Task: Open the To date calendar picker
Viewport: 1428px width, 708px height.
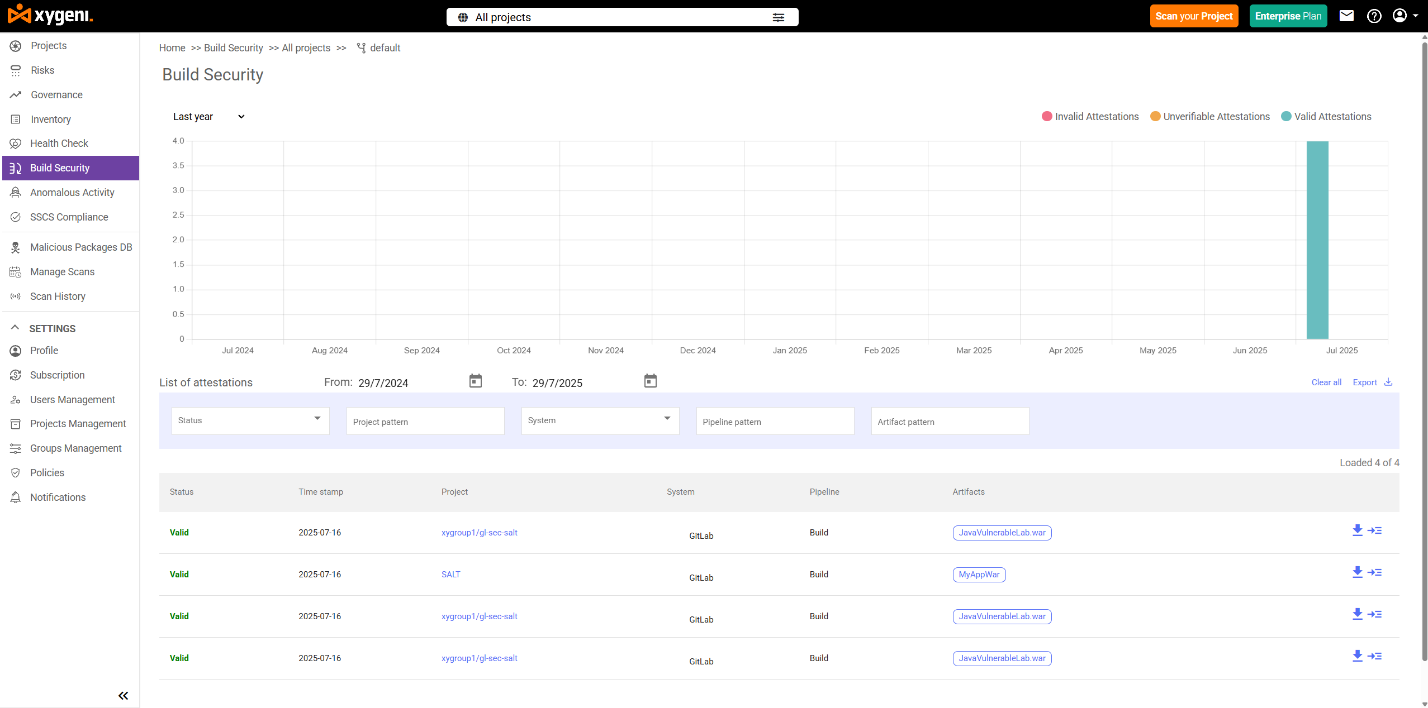Action: [x=650, y=381]
